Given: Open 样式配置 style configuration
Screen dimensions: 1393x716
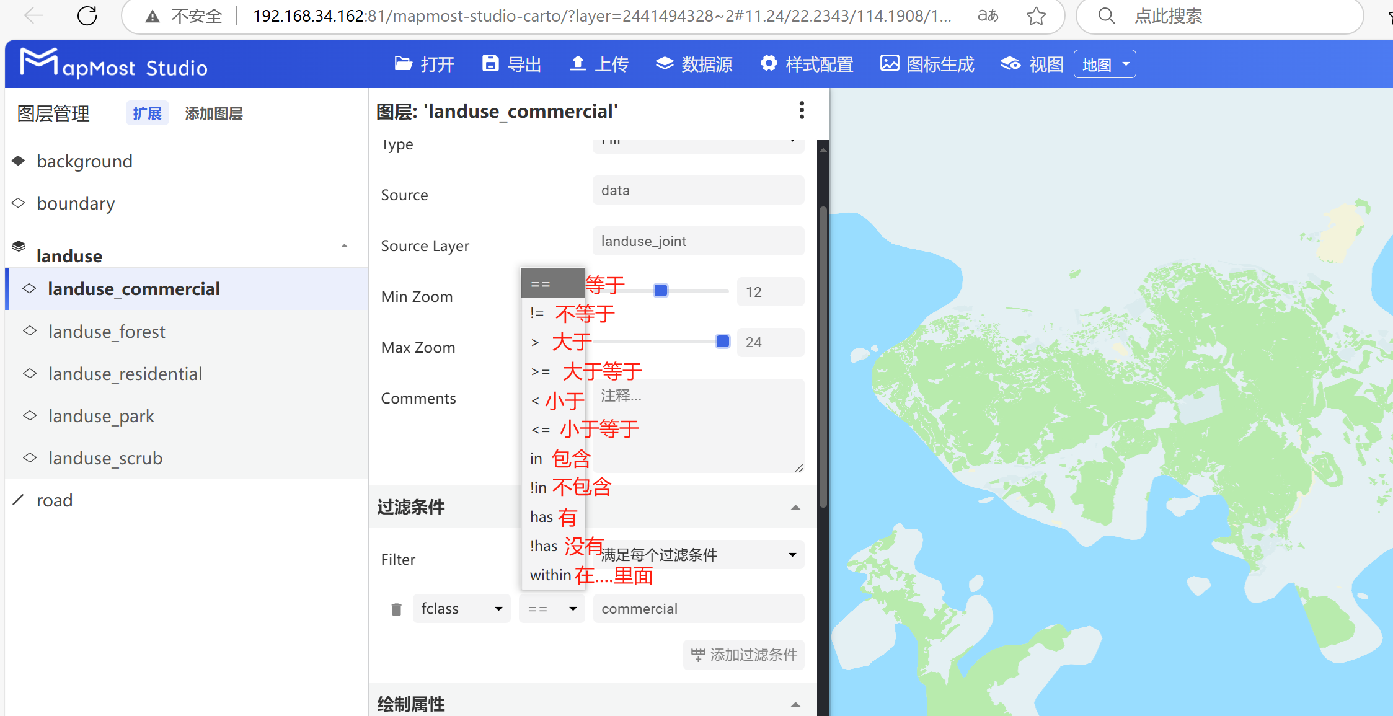Looking at the screenshot, I should 806,64.
